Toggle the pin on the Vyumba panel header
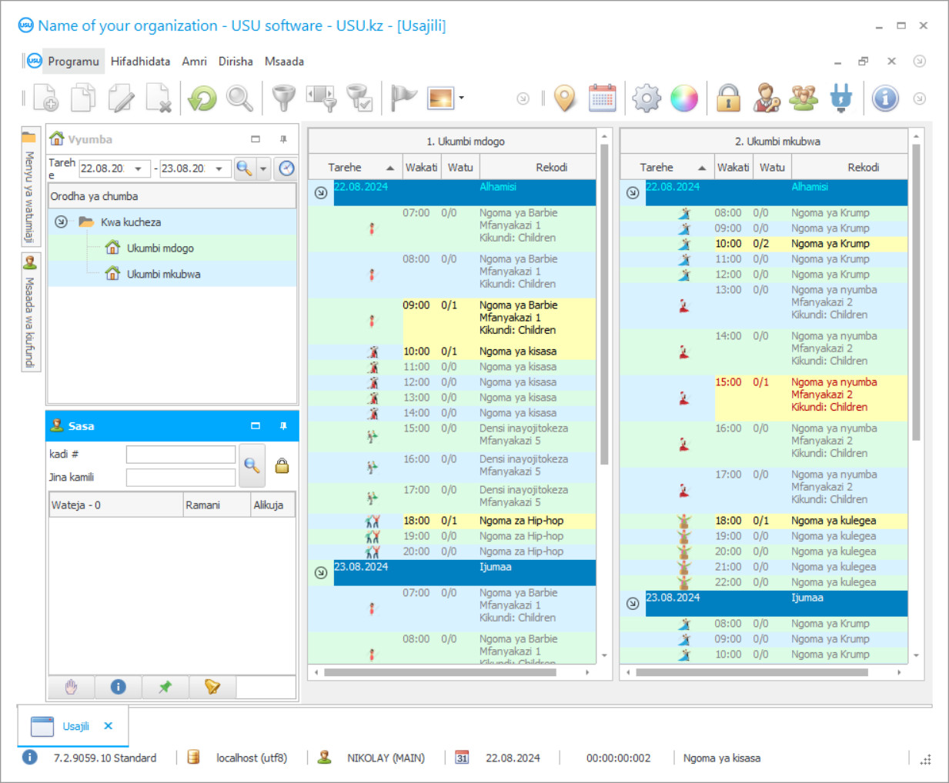Viewport: 949px width, 783px height. [283, 139]
